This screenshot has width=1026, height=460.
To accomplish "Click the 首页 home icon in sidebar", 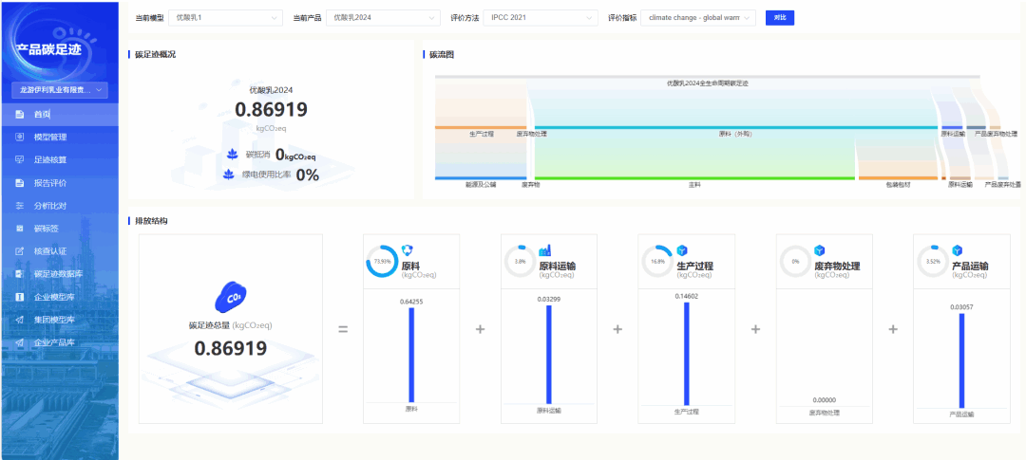I will (20, 115).
